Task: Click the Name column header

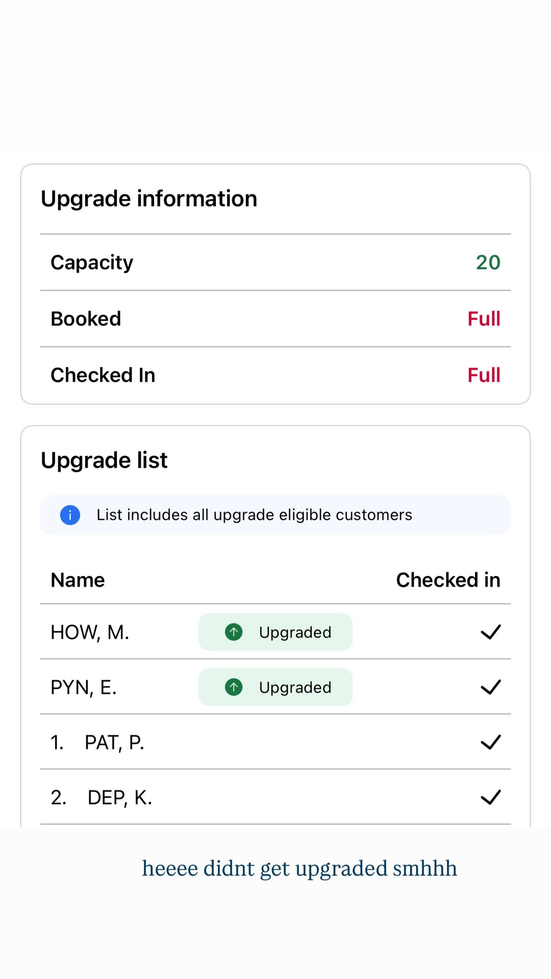Action: coord(78,580)
